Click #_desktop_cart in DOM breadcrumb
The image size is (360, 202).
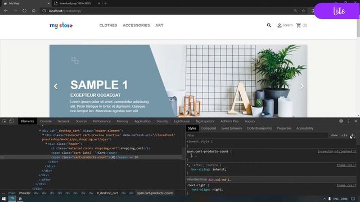pyautogui.click(x=107, y=193)
